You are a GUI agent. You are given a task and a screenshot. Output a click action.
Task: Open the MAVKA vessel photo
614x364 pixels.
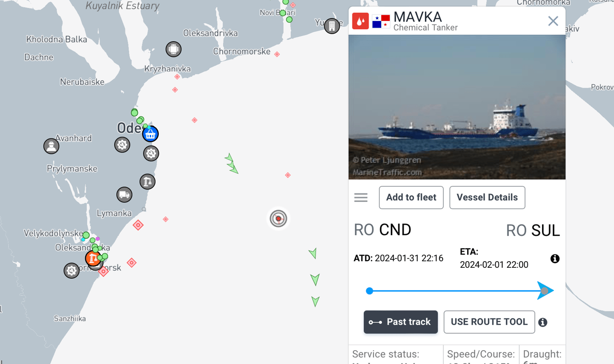(x=457, y=107)
